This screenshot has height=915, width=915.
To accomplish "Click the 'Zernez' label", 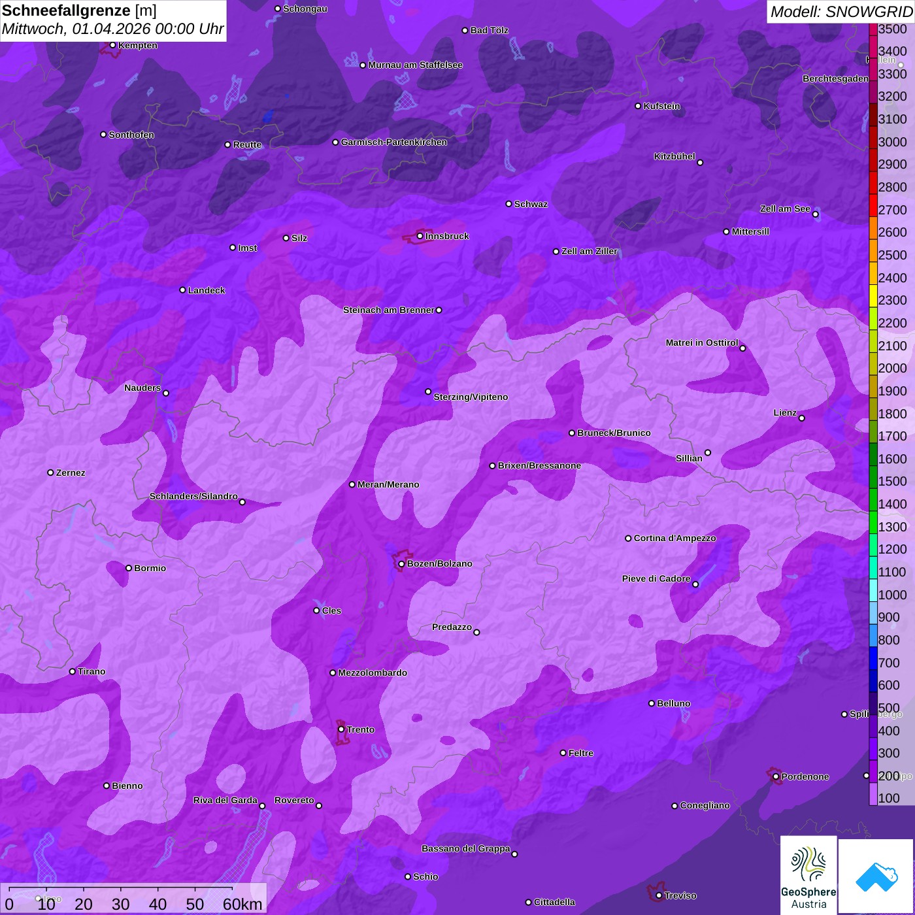I will [x=71, y=473].
